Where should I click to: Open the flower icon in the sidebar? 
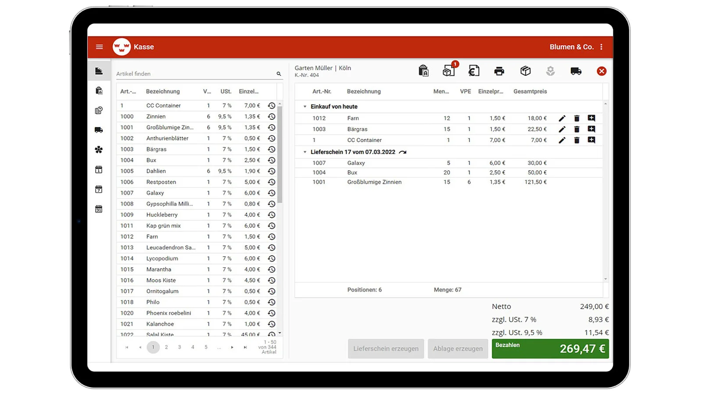point(99,150)
